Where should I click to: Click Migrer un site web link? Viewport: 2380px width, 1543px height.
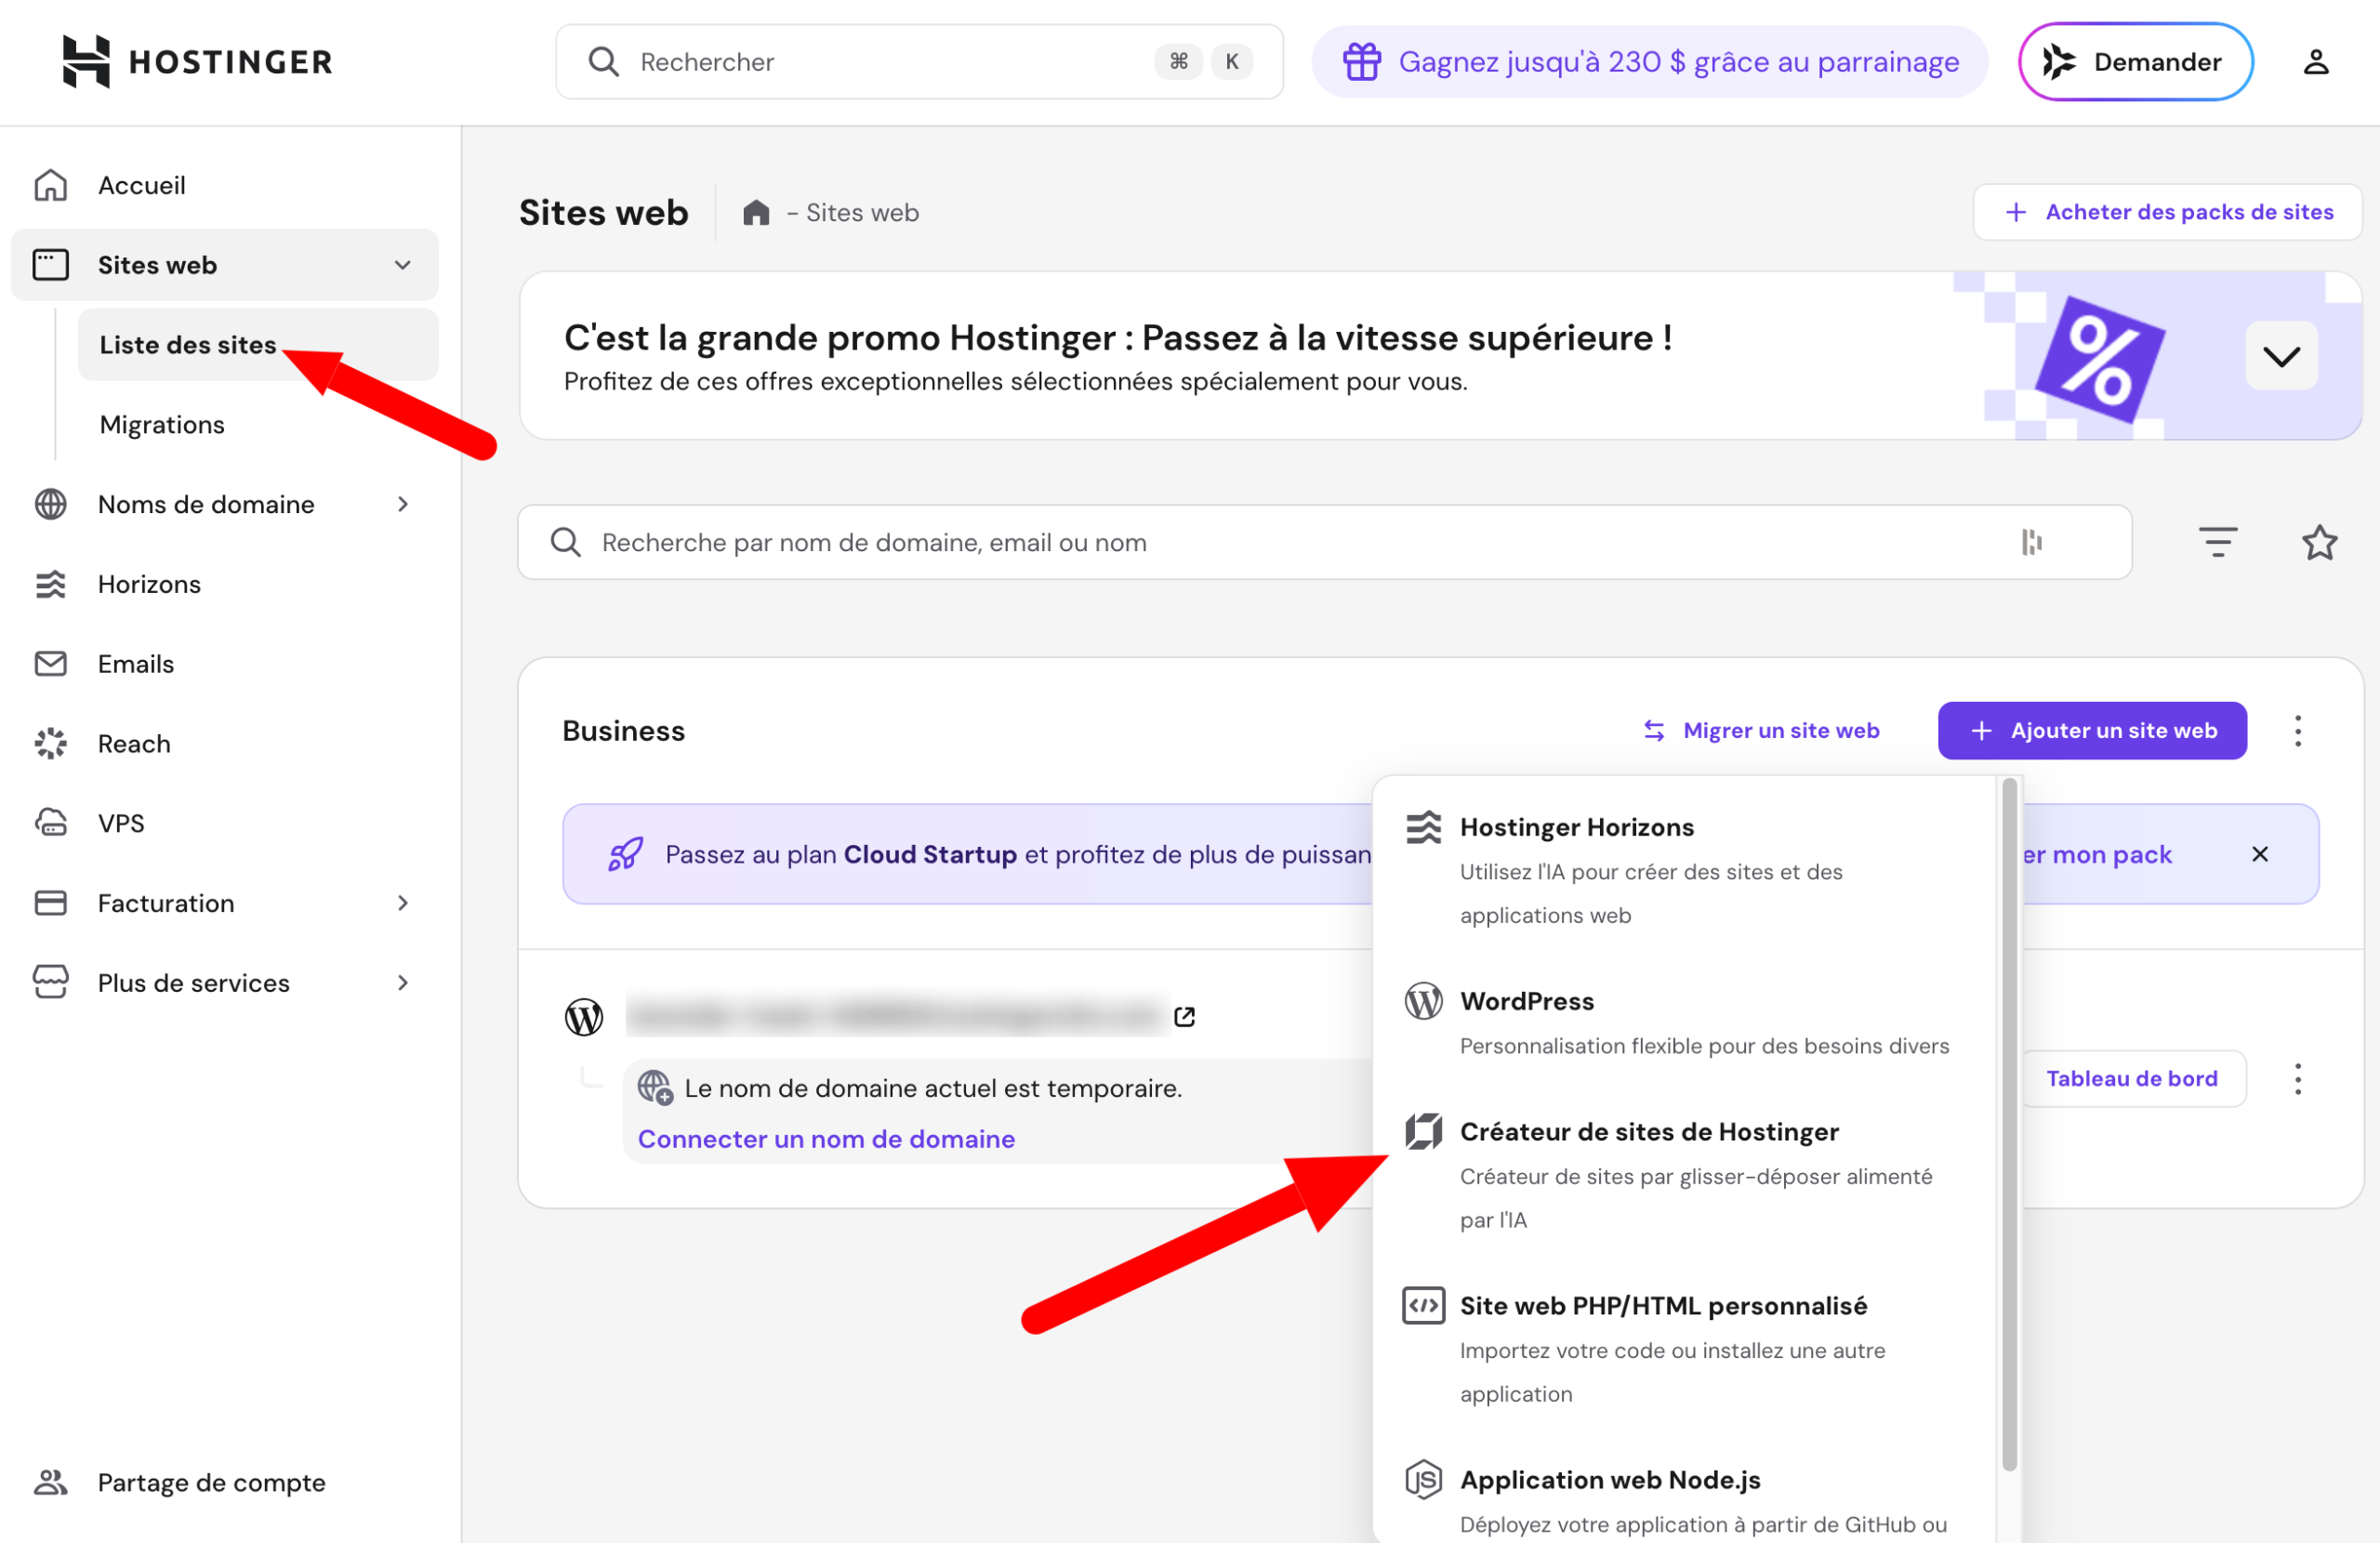click(1761, 731)
